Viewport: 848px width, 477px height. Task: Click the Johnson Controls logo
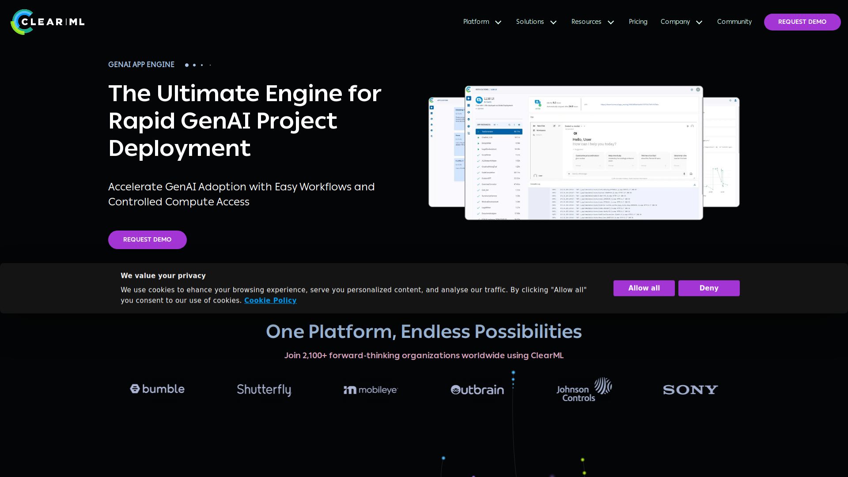(583, 390)
